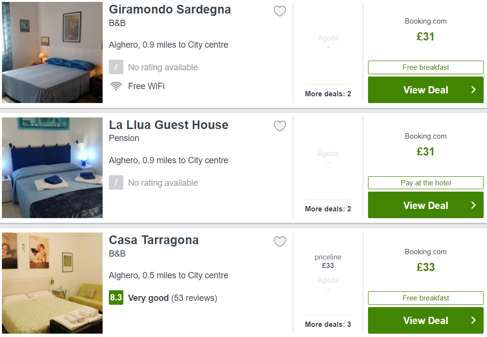Save Casa Tarragona using heart icon
Screen dimensions: 487x337
pyautogui.click(x=279, y=241)
